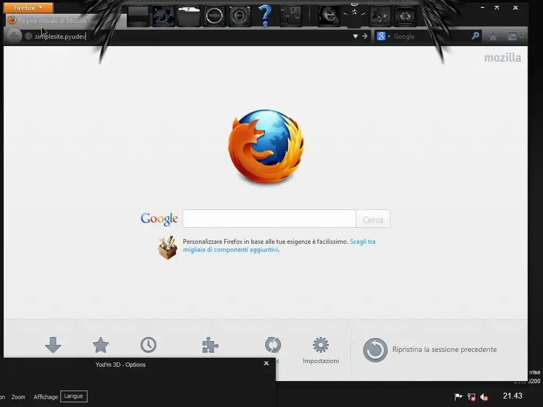Open Downloads via the down arrow icon
The width and height of the screenshot is (543, 407).
click(x=53, y=345)
